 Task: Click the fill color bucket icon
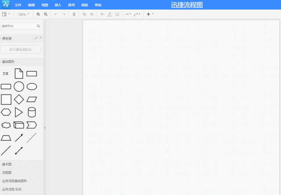point(102,14)
